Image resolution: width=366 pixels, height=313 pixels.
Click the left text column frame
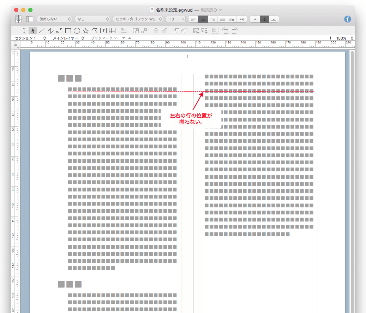click(119, 193)
